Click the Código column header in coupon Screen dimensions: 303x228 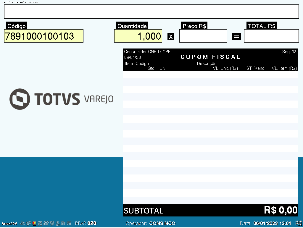click(x=142, y=64)
